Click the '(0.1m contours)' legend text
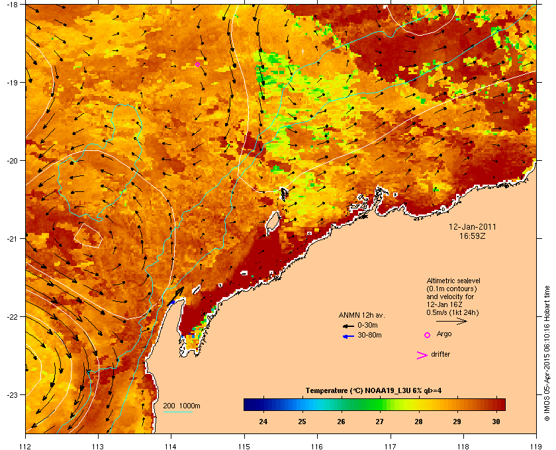 click(451, 289)
